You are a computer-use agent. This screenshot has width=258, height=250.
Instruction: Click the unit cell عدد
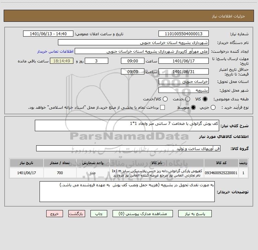point(93,173)
